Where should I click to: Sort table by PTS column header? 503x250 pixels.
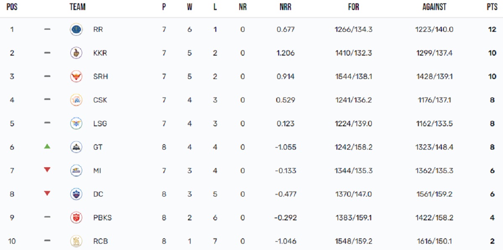click(x=492, y=7)
